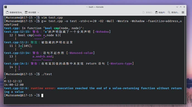
Task: Click the 'a.end<b.end;' code line
Action: click(43, 57)
